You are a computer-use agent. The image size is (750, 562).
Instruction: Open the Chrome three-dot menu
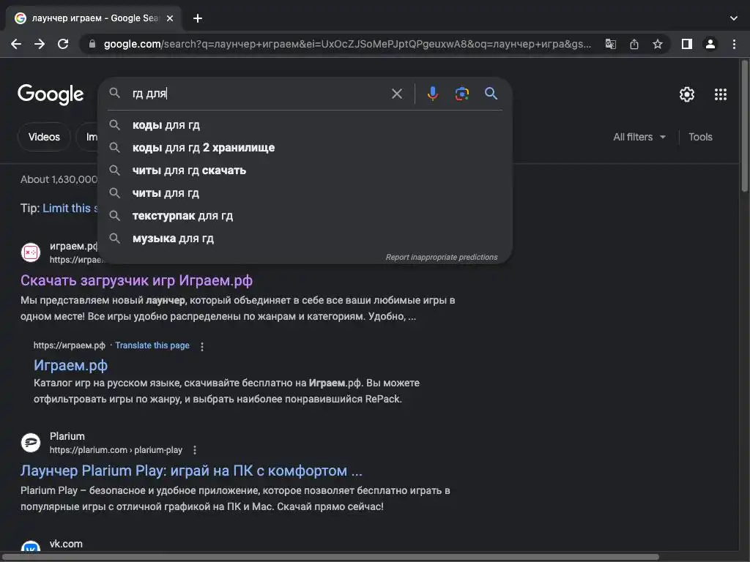pyautogui.click(x=734, y=44)
